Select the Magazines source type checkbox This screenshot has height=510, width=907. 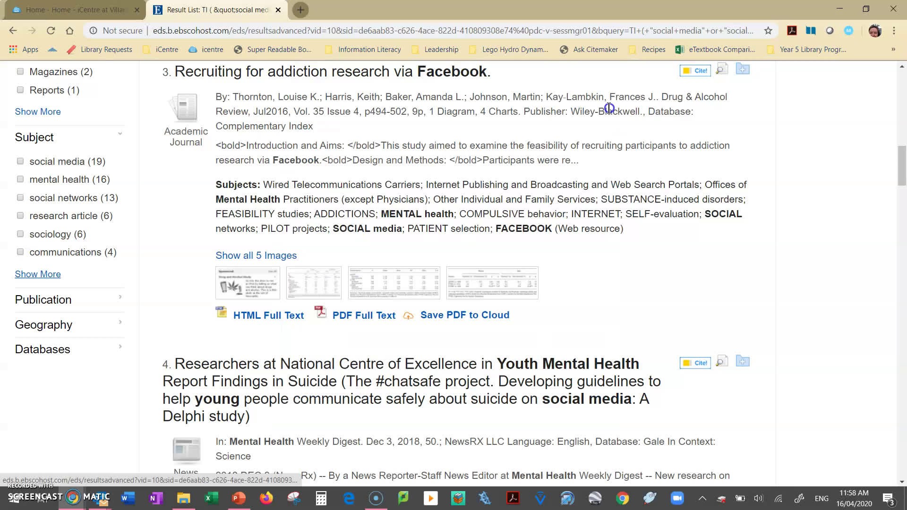20,72
